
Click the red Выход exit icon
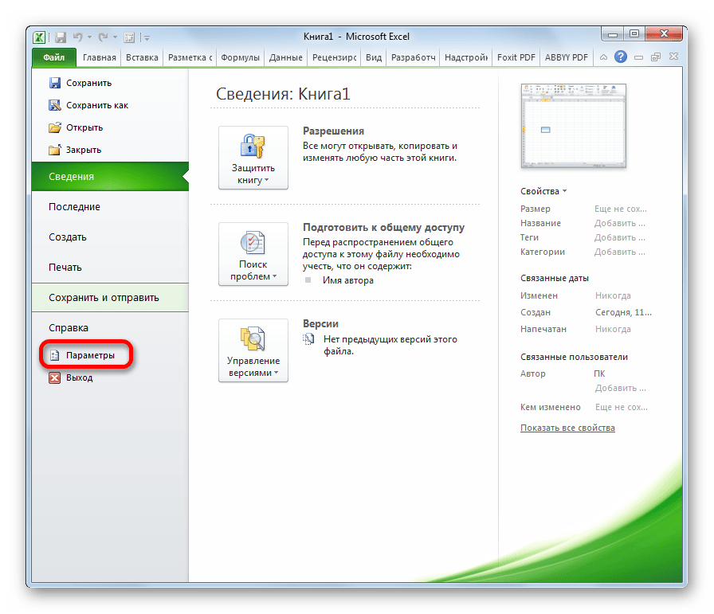55,377
